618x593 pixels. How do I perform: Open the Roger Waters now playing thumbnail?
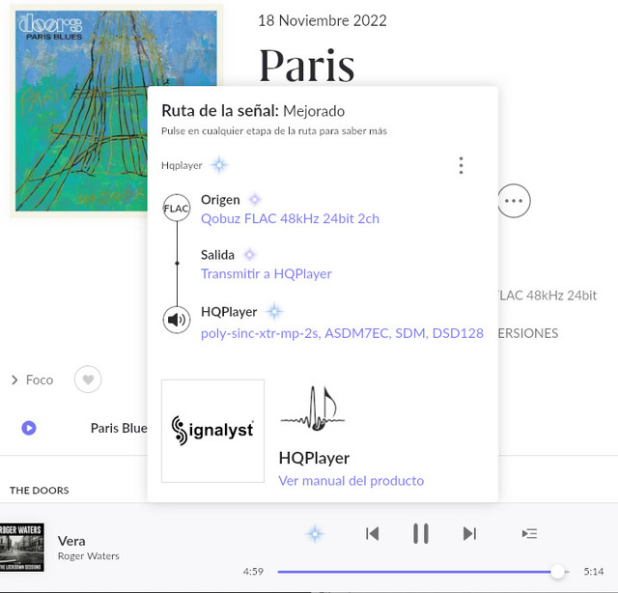point(21,548)
